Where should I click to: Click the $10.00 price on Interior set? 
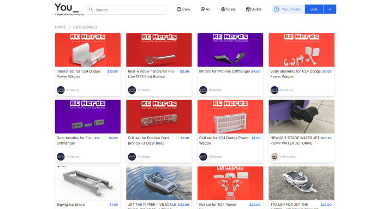(x=112, y=71)
